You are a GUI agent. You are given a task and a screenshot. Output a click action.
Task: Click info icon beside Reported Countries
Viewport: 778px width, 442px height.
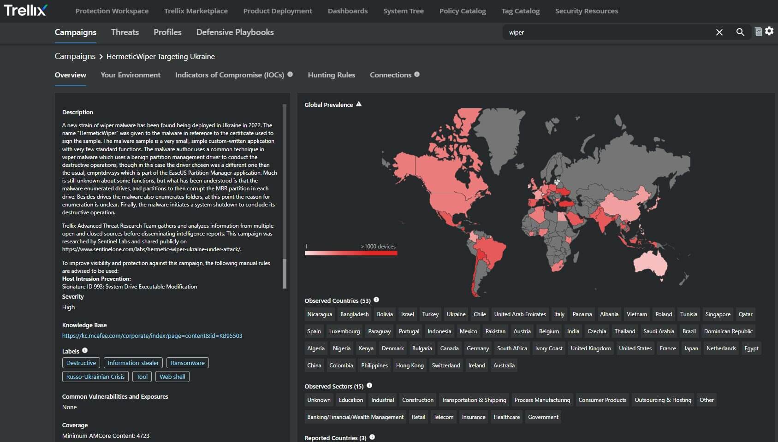372,437
